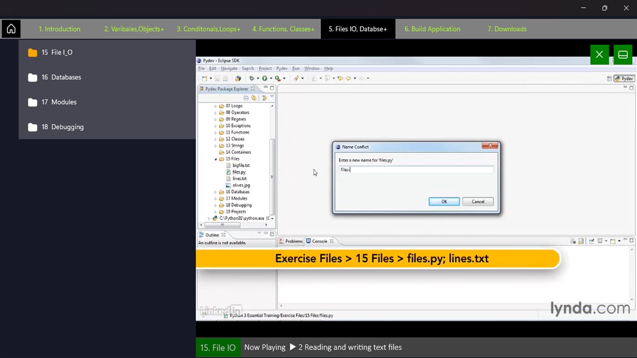Switch to 3. Conditonals,Loops+ tab

(209, 29)
